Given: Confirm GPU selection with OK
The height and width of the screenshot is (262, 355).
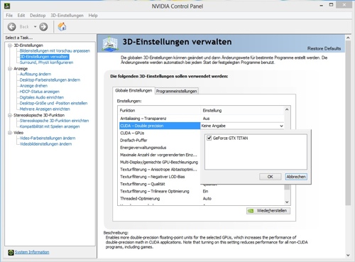Looking at the screenshot, I should 270,177.
